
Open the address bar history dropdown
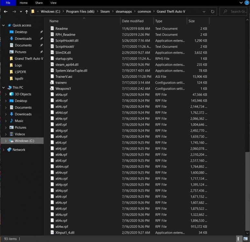(205, 12)
